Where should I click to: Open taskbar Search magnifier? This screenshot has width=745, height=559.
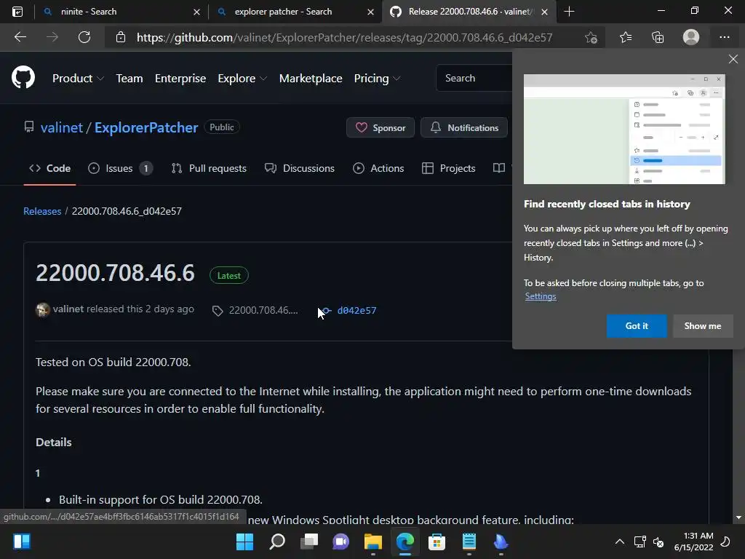coord(277,542)
